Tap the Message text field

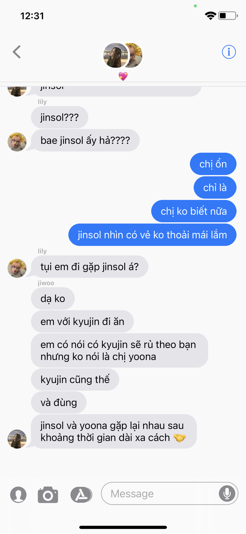169,493
